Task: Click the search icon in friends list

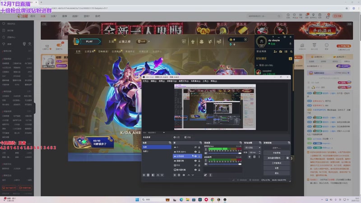Action: click(291, 51)
